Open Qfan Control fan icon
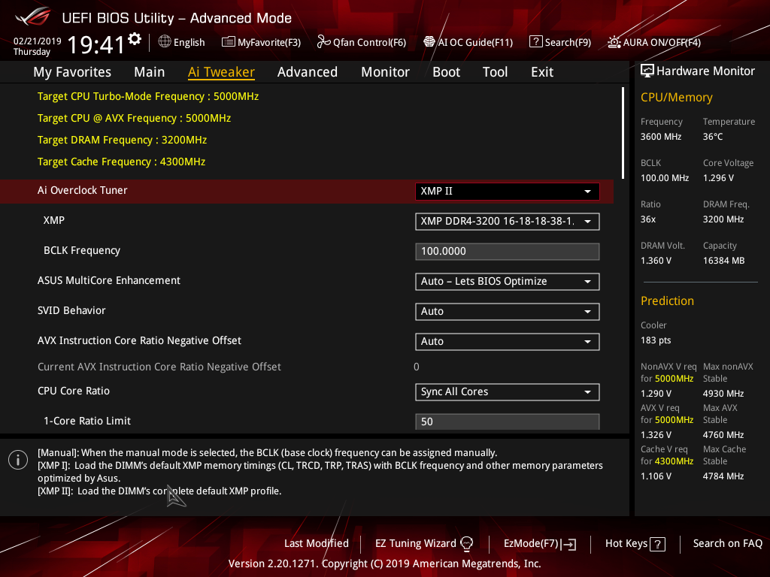Screen dimensions: 770x577 pyautogui.click(x=323, y=42)
